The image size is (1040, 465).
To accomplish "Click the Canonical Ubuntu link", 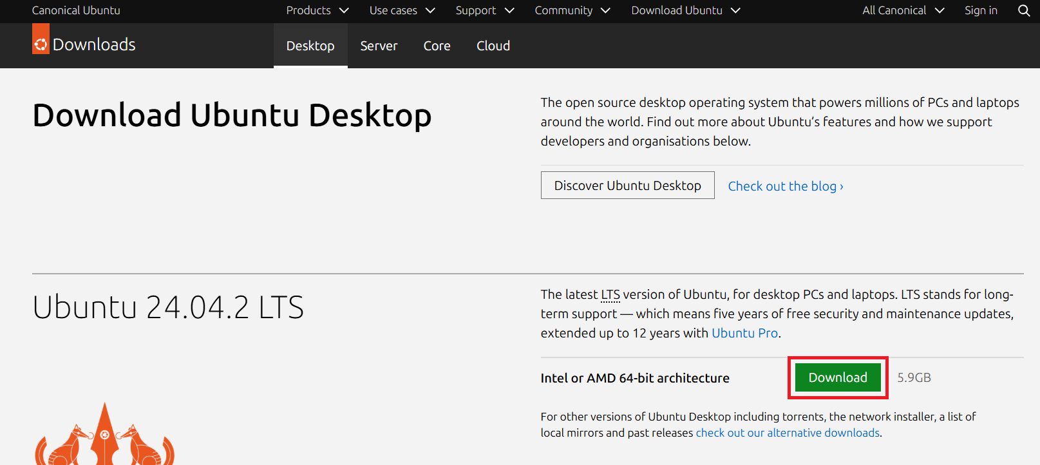I will click(x=76, y=10).
